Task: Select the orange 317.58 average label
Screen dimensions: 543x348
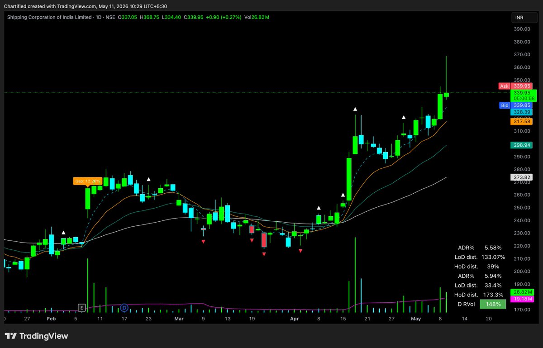Action: click(x=521, y=121)
